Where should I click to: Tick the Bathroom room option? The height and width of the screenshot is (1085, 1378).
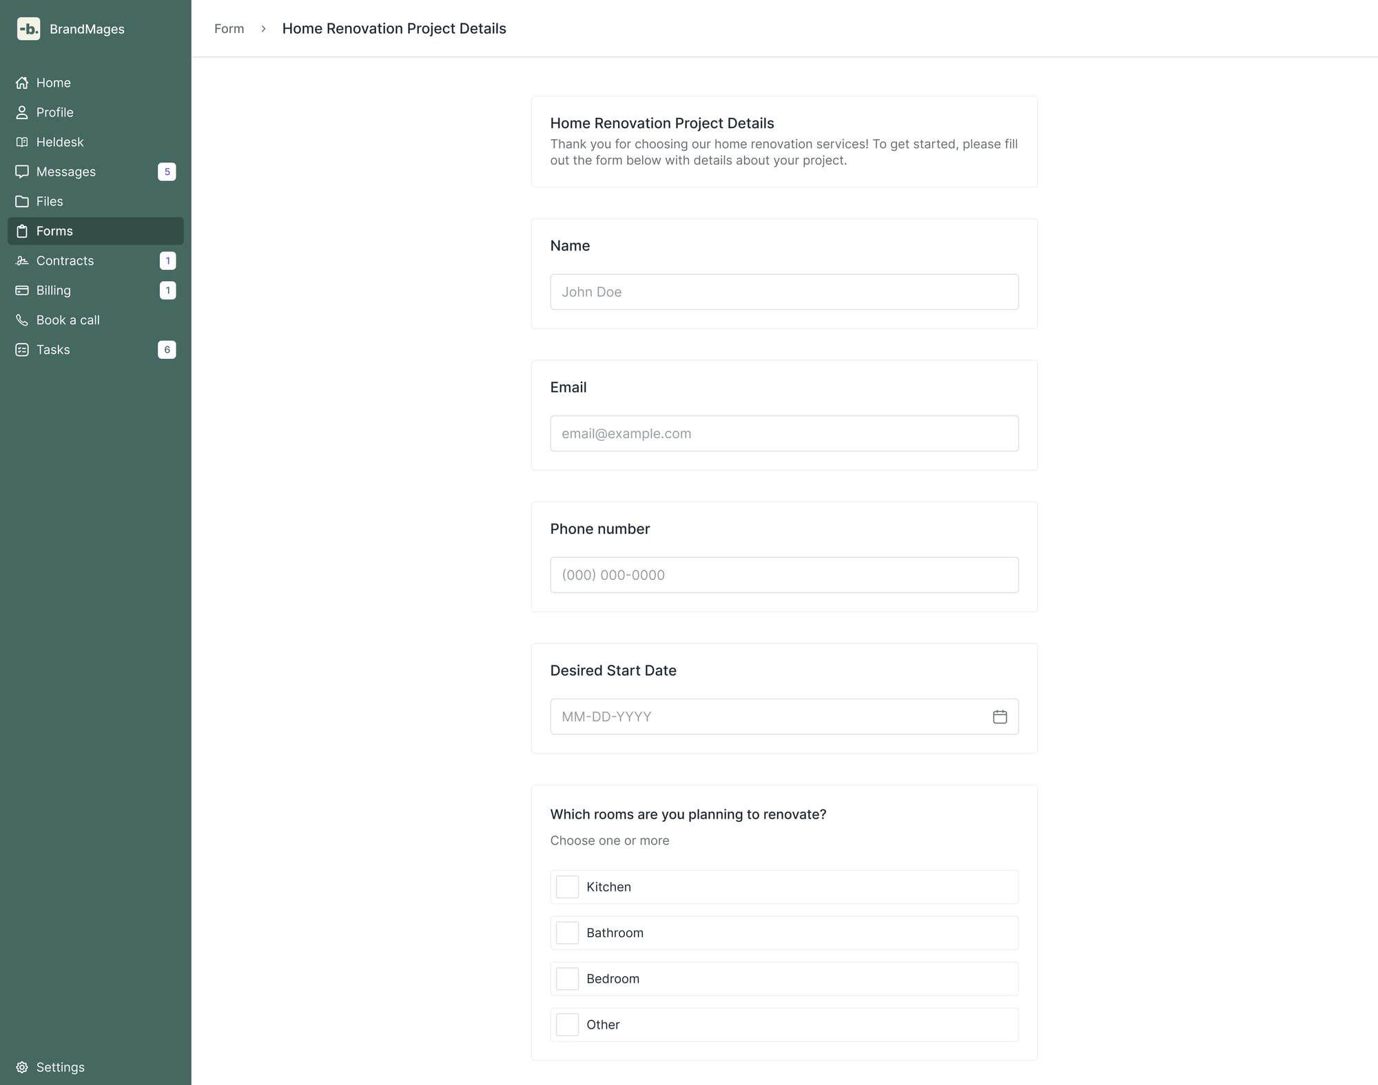pos(567,933)
